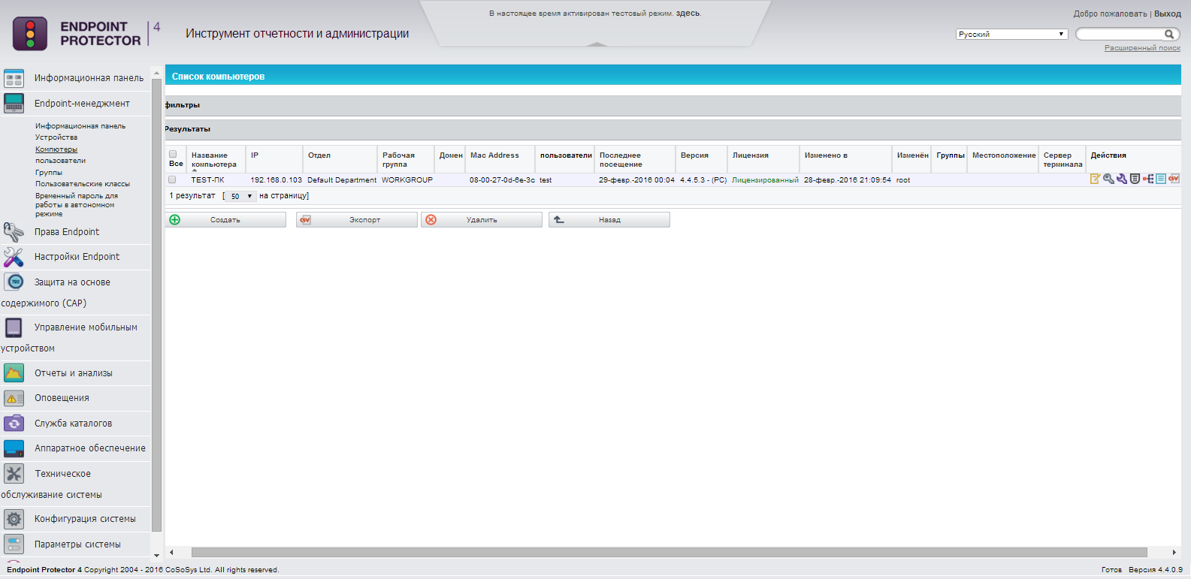This screenshot has height=579, width=1191.
Task: Open Расширенный поиск link
Action: pyautogui.click(x=1142, y=48)
